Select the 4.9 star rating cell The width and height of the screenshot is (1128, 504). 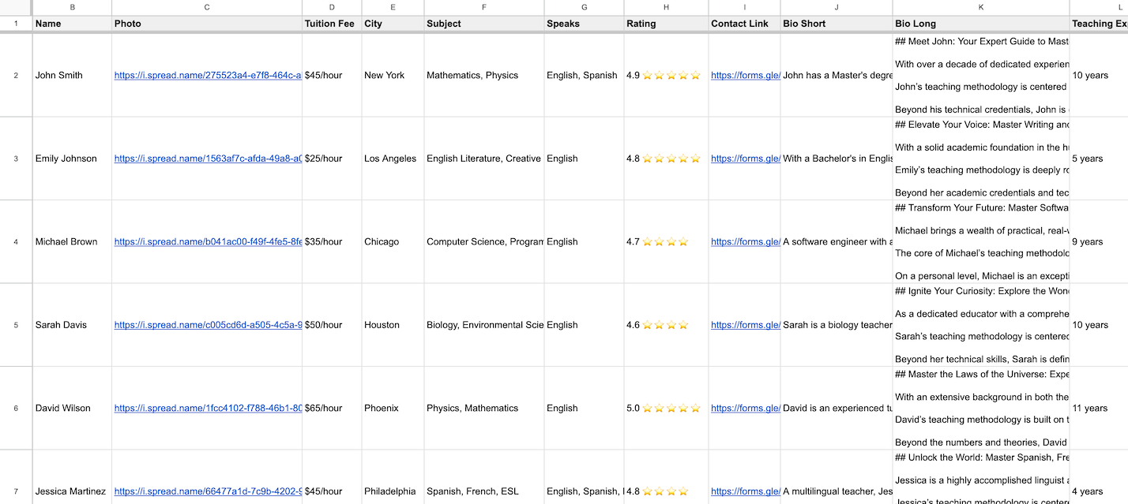[666, 76]
